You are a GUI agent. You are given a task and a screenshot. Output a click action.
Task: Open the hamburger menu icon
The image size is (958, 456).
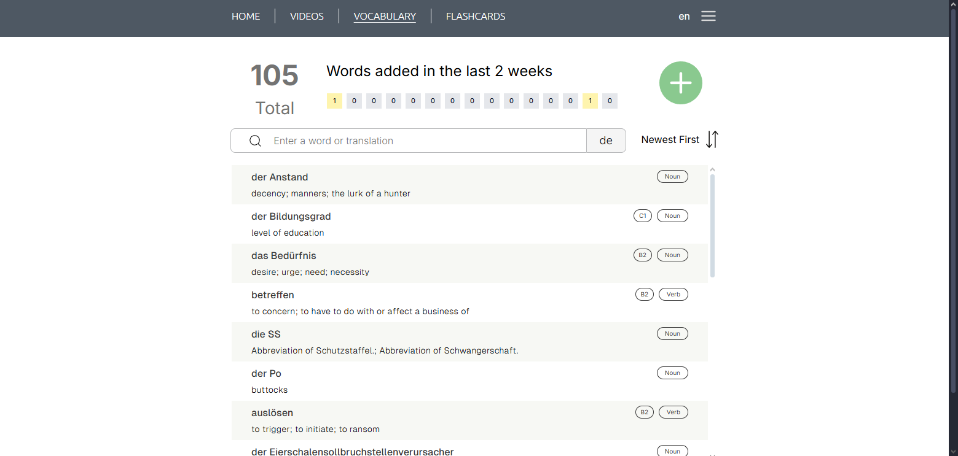coord(709,17)
